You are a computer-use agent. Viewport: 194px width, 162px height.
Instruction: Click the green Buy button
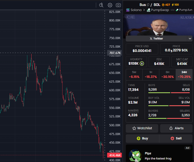pyautogui.click(x=142, y=139)
